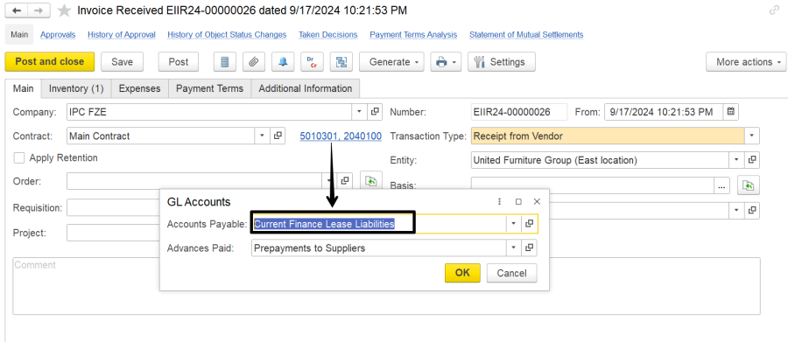Image resolution: width=788 pixels, height=342 pixels.
Task: Open GL Accounts dialog options menu
Action: coord(500,201)
